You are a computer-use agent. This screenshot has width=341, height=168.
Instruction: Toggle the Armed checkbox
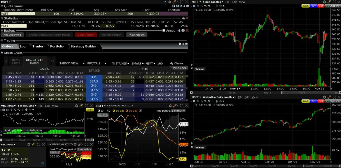tap(164, 30)
